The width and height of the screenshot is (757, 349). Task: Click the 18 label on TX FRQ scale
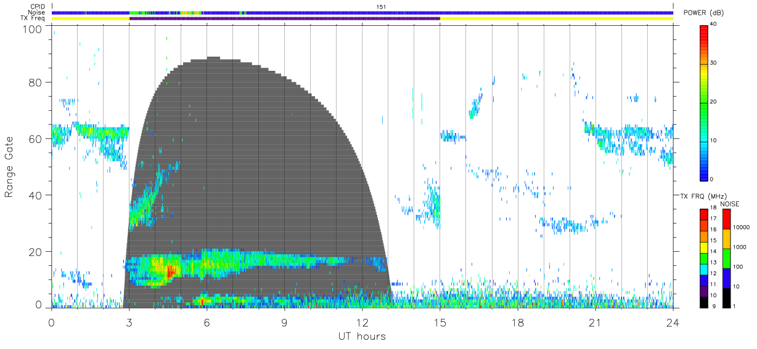click(x=695, y=209)
